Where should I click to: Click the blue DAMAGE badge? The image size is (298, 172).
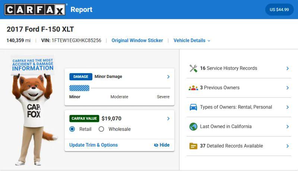(x=81, y=77)
